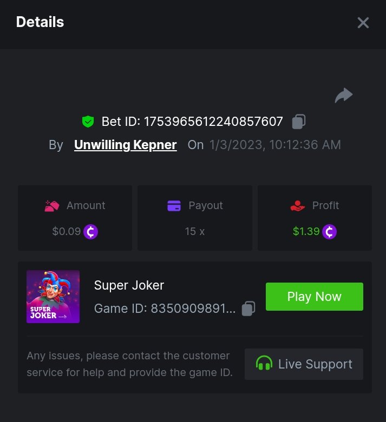Open the Super Joker game thumbnail
The width and height of the screenshot is (386, 422).
(x=53, y=297)
